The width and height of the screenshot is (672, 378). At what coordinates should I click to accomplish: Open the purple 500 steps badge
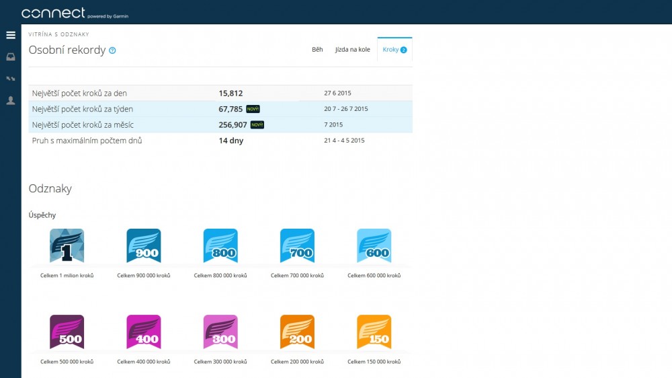point(67,332)
